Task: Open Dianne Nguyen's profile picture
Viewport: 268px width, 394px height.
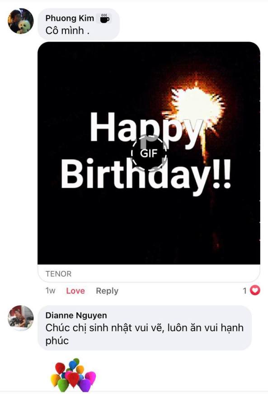Action: pos(21,318)
